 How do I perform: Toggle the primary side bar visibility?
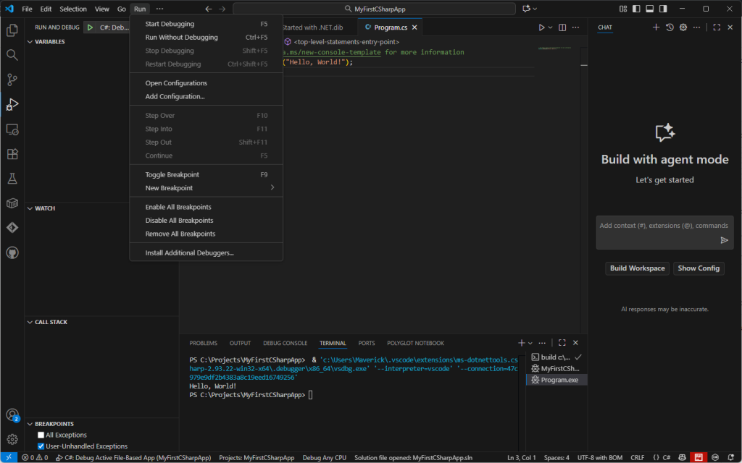click(636, 9)
